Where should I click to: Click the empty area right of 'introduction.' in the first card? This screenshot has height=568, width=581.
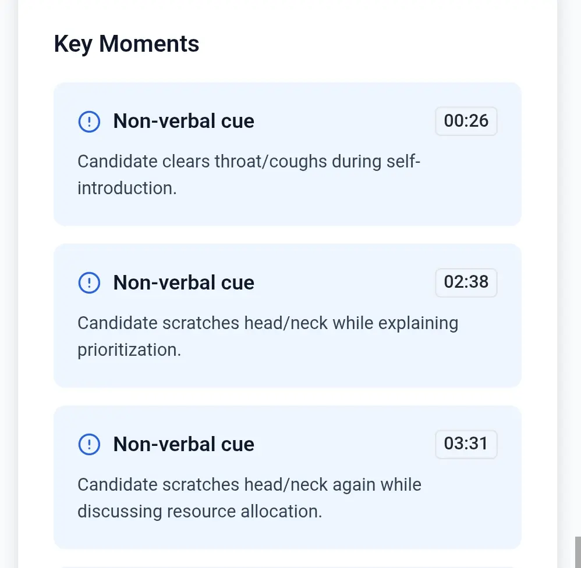click(349, 188)
